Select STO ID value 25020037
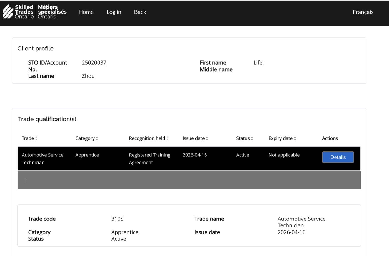Image resolution: width=389 pixels, height=256 pixels. coord(94,63)
